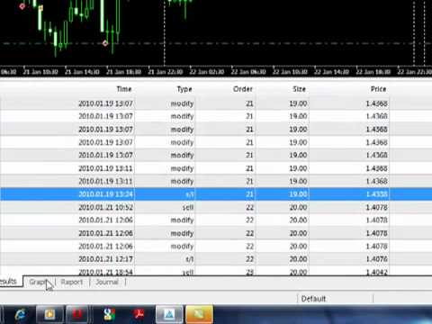Switch to the Results tab

point(11,282)
